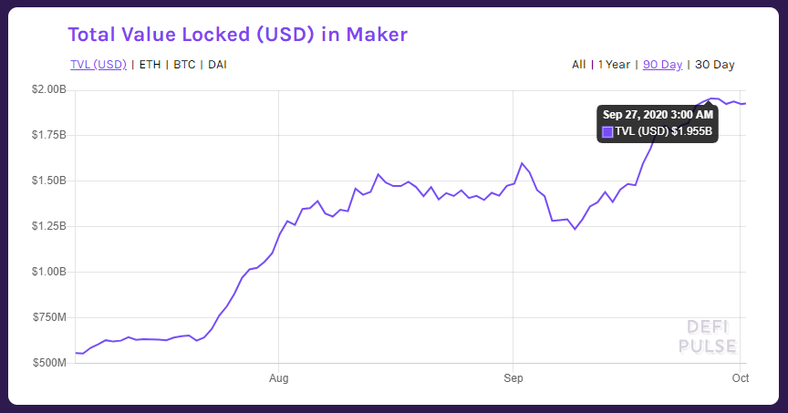Click the DeFi Pulse watermark logo
788x413 pixels.
[708, 336]
